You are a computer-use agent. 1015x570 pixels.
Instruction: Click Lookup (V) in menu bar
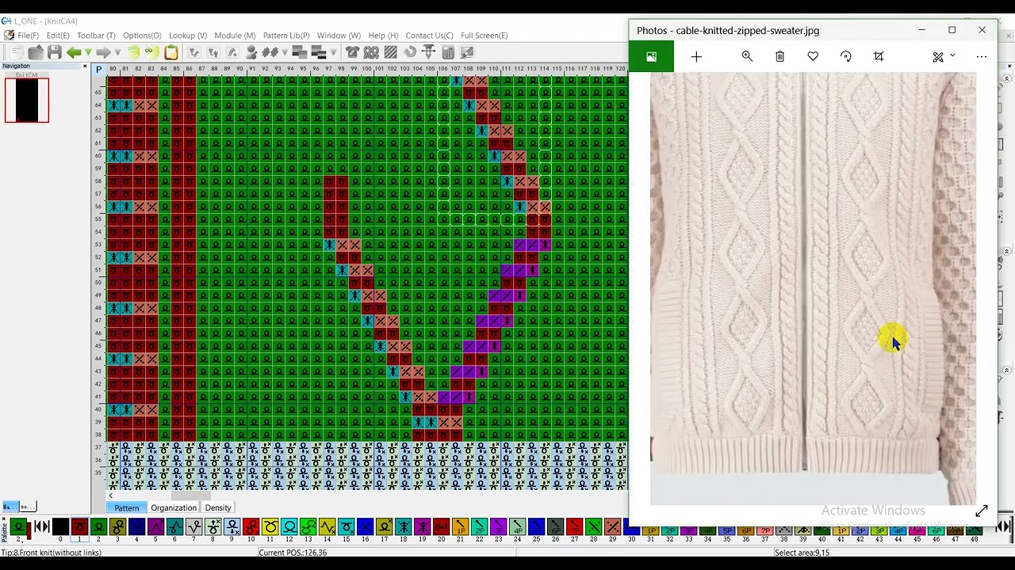[x=188, y=36]
